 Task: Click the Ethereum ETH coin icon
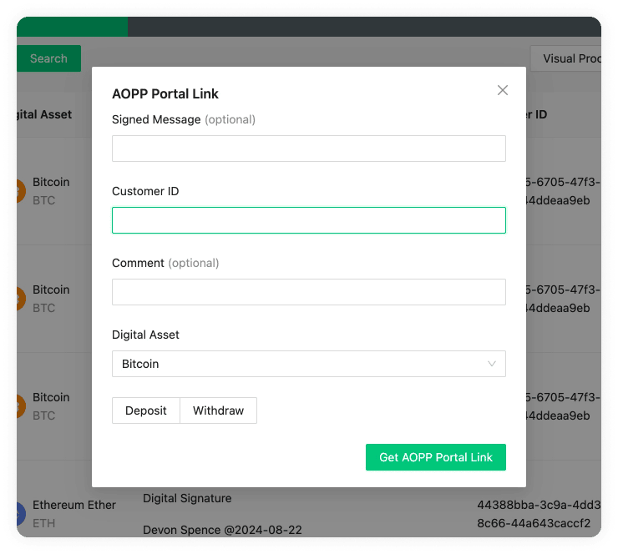21,513
